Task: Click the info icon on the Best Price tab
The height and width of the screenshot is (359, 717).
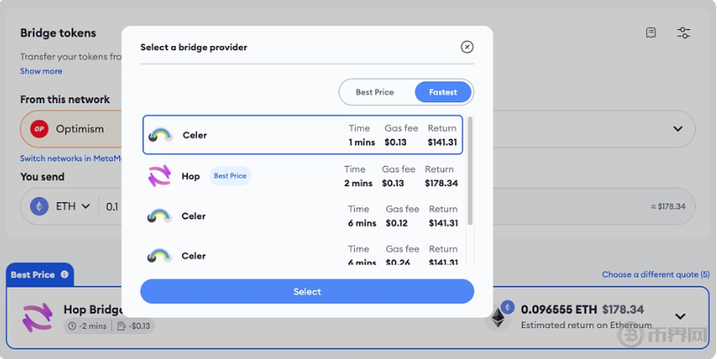Action: 64,274
